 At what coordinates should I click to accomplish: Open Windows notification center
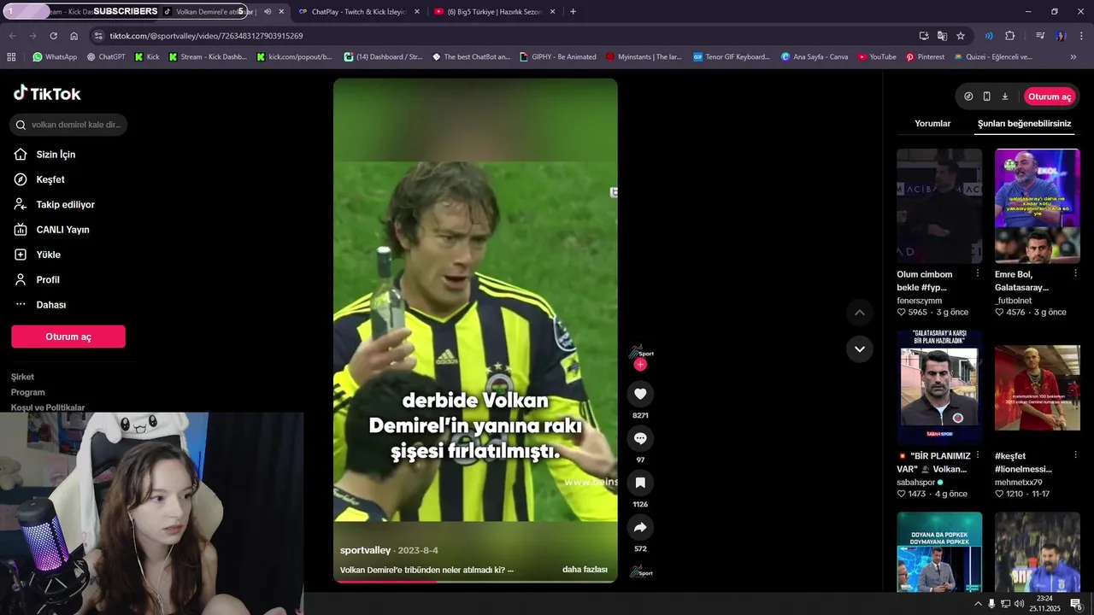[1076, 604]
